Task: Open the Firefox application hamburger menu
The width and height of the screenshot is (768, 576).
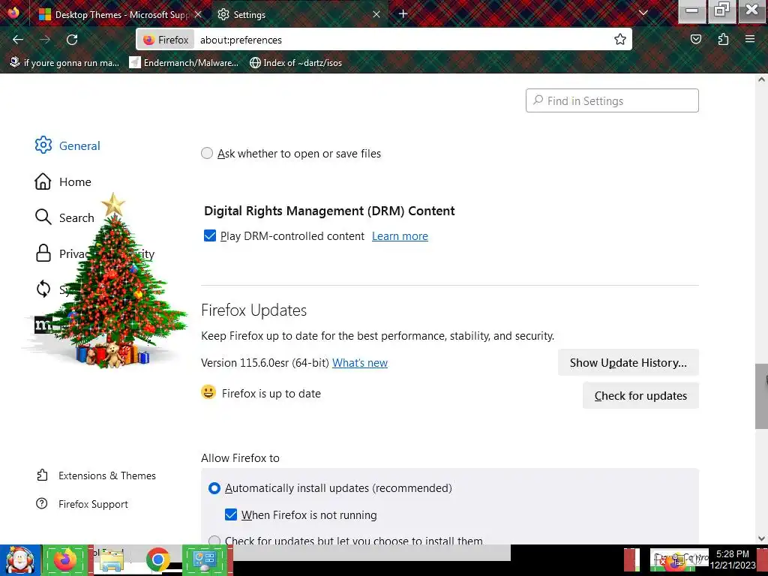Action: pos(750,39)
